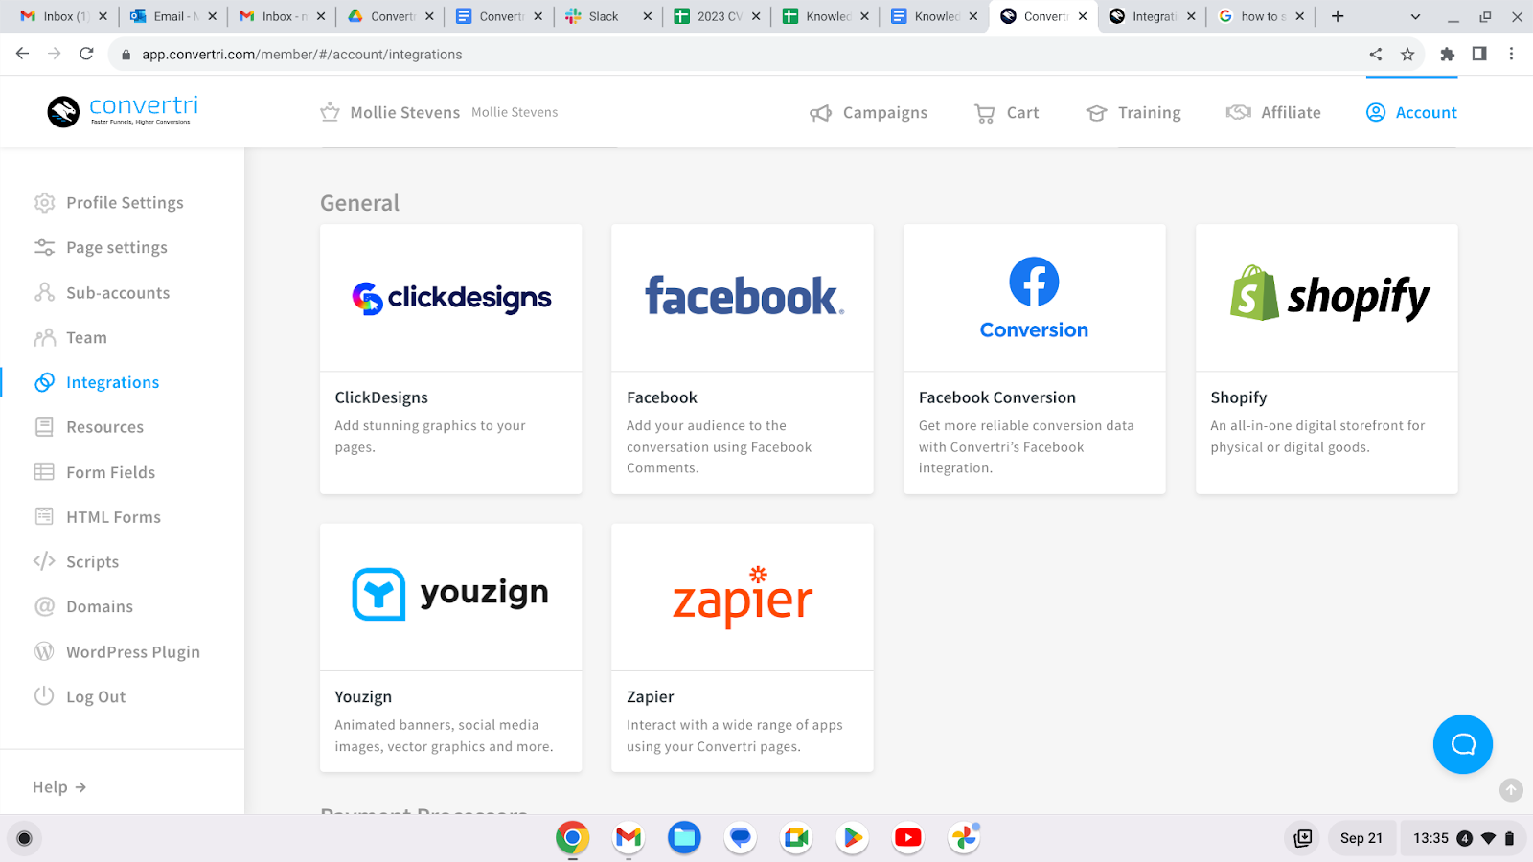Open the Domains settings link

pos(99,606)
